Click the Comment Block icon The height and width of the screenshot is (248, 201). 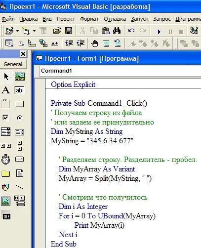click(x=106, y=43)
